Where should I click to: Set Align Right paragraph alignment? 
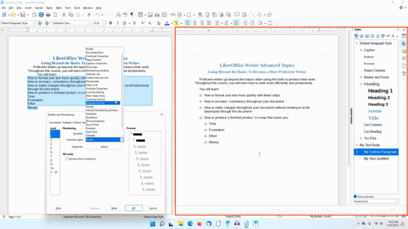click(x=202, y=23)
